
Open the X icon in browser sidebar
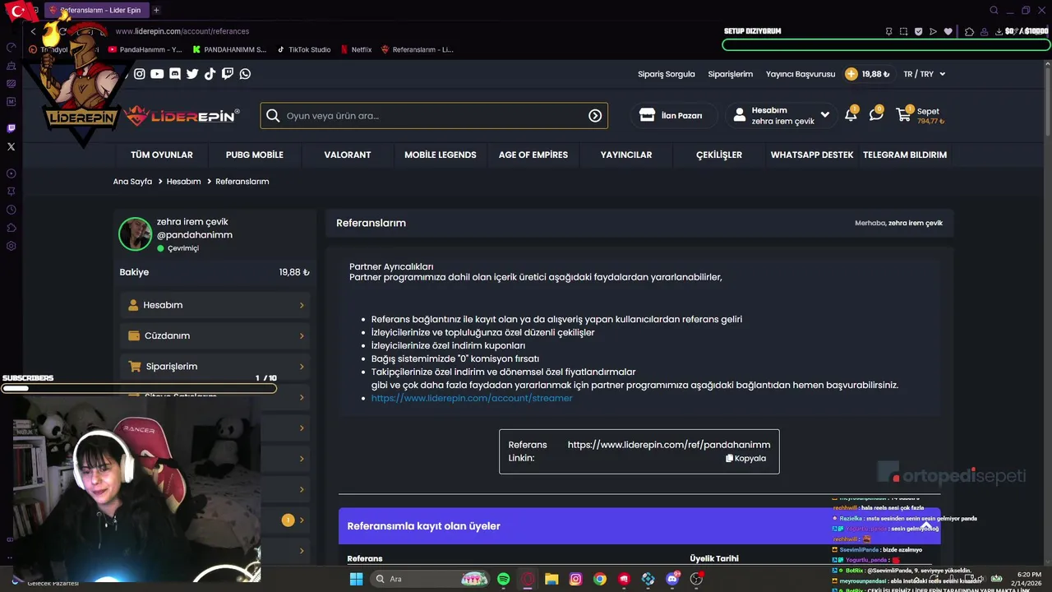[11, 146]
